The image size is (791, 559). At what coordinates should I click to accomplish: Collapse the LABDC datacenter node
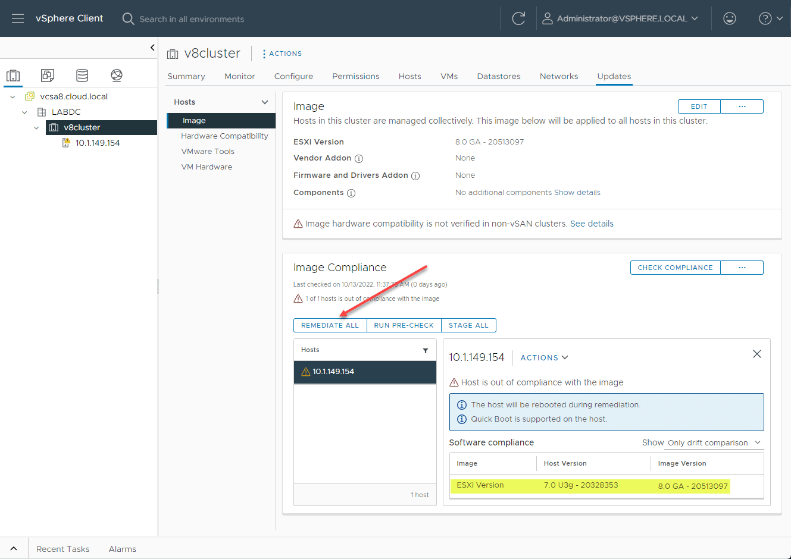24,112
